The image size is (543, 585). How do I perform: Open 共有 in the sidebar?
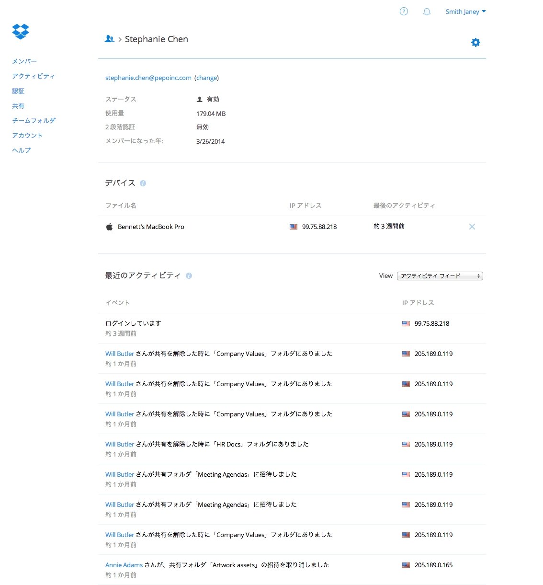(x=18, y=106)
